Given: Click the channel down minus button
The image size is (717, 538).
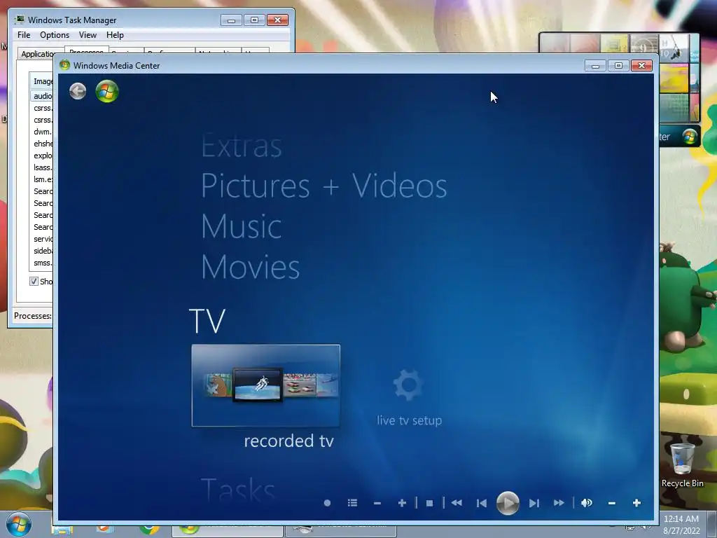Looking at the screenshot, I should pos(377,503).
